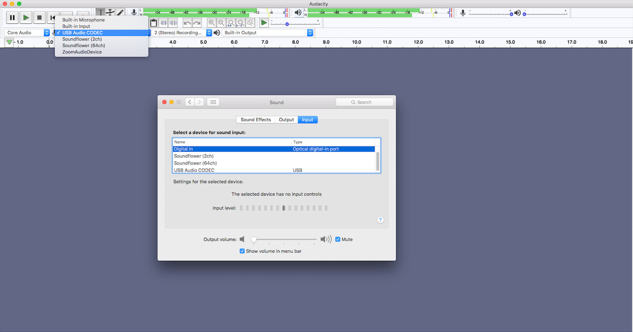The width and height of the screenshot is (633, 332).
Task: Skip to start of the track
Action: [x=52, y=18]
